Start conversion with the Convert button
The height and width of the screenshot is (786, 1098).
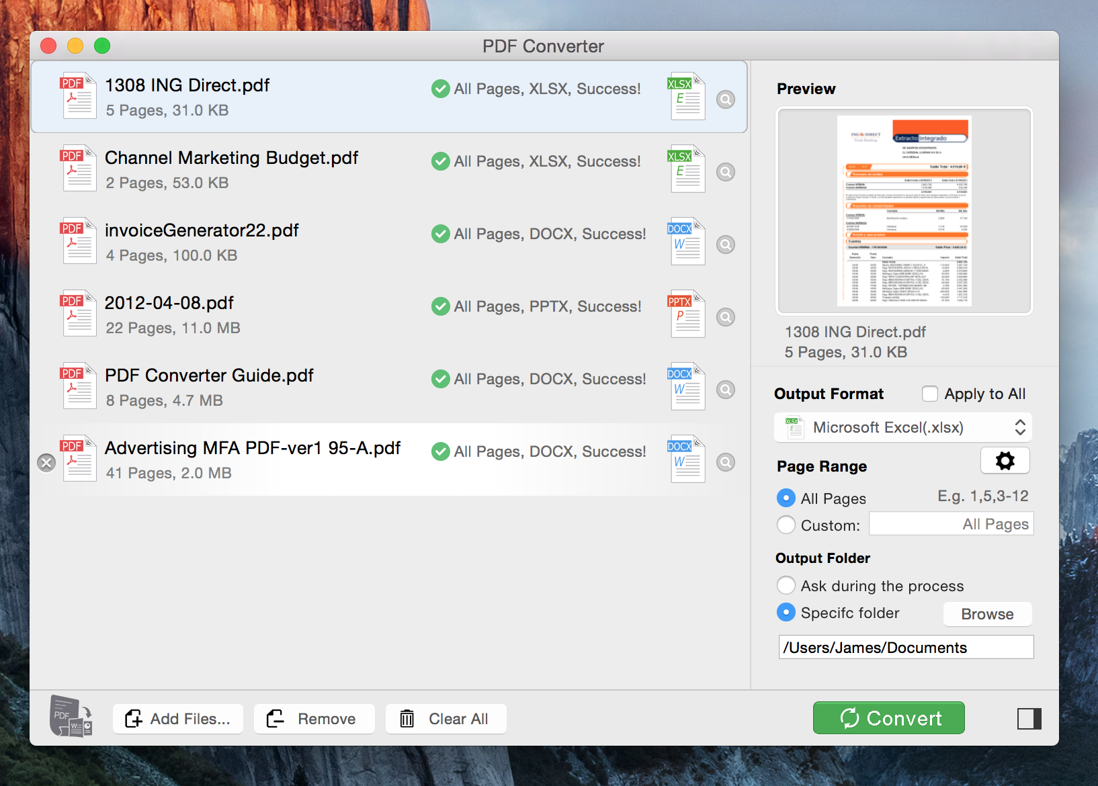pyautogui.click(x=889, y=718)
